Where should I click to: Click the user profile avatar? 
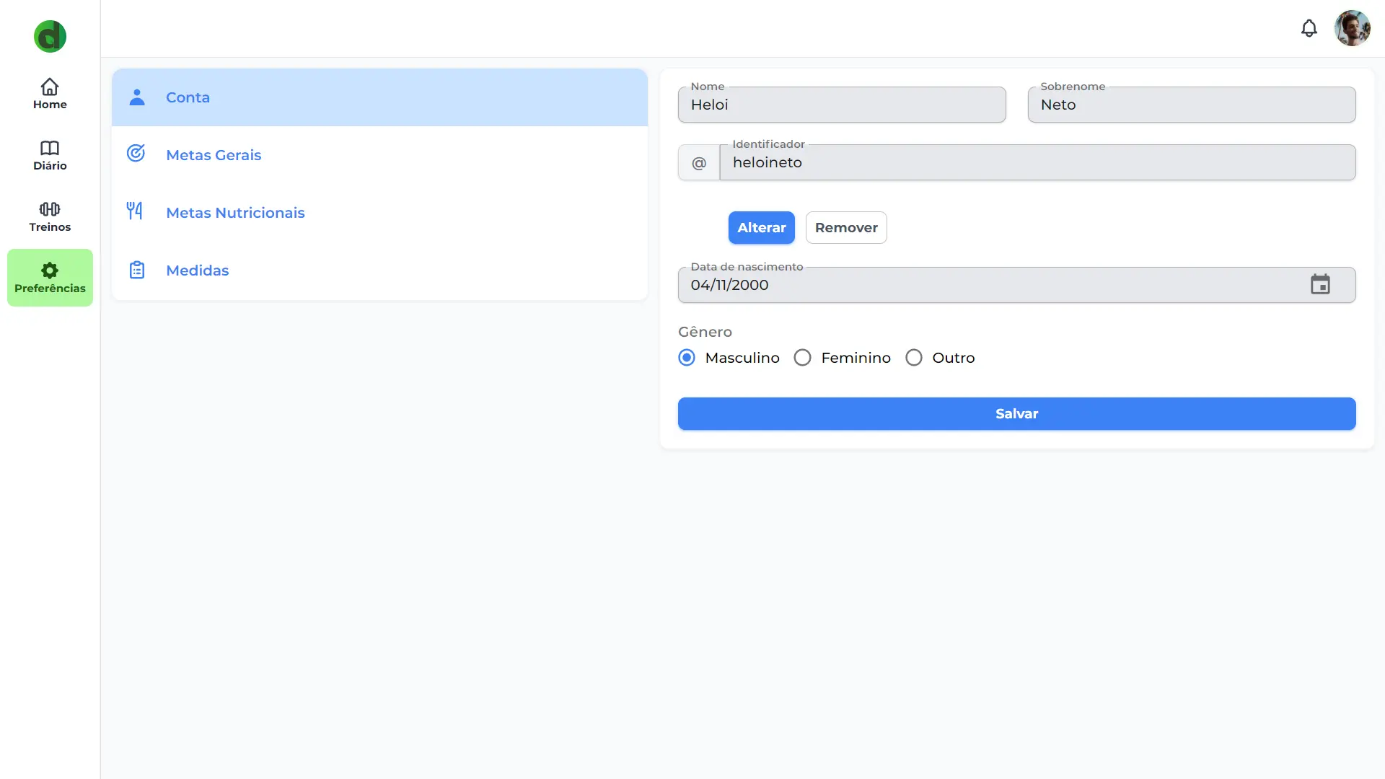1352,27
